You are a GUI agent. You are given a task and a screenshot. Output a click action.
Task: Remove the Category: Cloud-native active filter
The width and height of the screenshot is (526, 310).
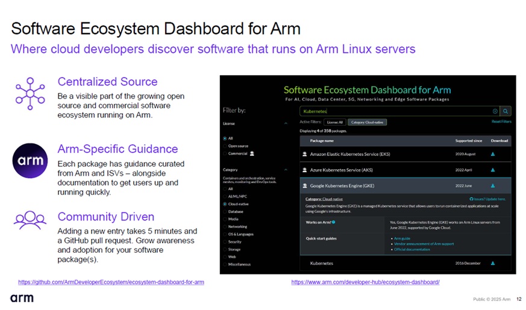[x=367, y=122]
